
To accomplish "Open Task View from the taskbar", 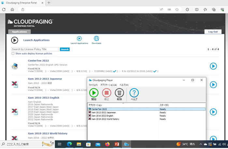I will pos(60,144).
